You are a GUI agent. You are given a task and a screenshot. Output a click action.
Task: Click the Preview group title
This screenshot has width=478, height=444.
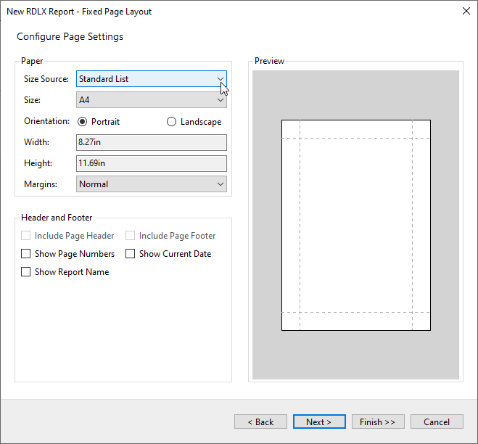click(x=269, y=61)
